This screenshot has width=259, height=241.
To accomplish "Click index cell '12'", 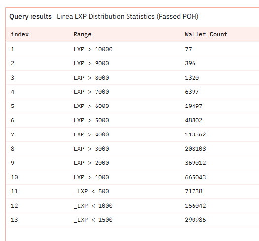I will 14,206.
